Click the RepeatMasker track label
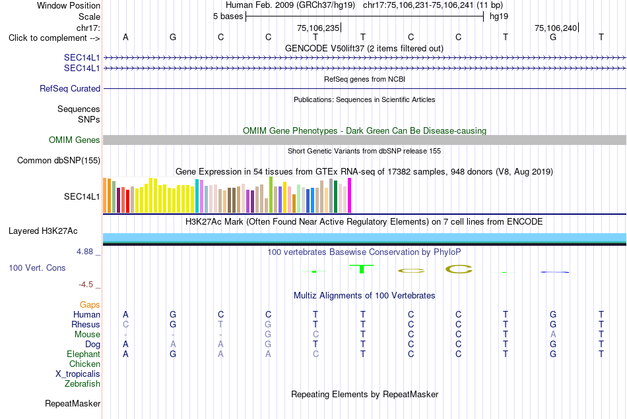The width and height of the screenshot is (627, 419). click(x=73, y=403)
